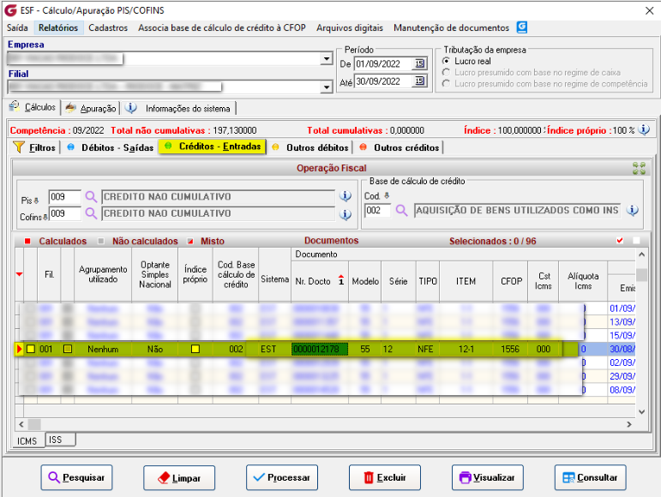The height and width of the screenshot is (497, 661).
Task: Open the Filial dropdown list
Action: tap(327, 87)
